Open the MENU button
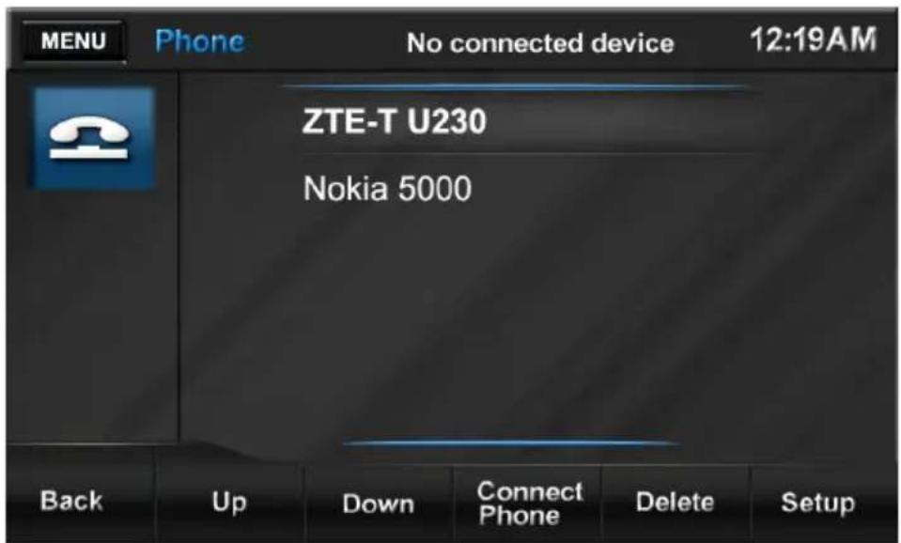This screenshot has width=901, height=543. [x=73, y=40]
